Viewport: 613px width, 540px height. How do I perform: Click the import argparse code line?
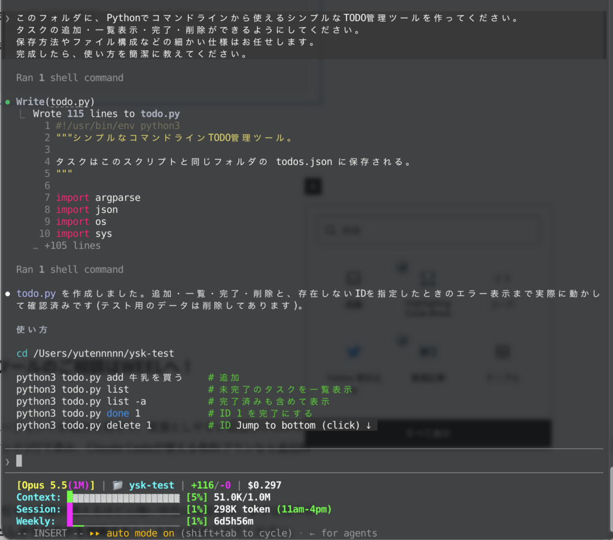click(98, 198)
